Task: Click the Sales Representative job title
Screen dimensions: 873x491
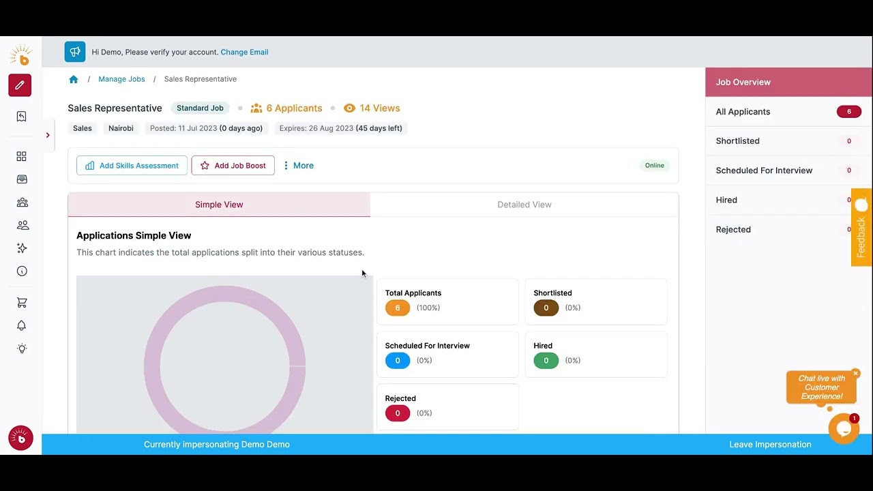Action: point(115,108)
